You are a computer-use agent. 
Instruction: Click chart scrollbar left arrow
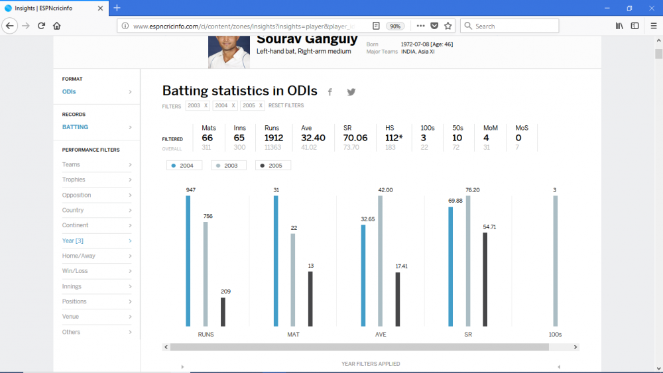coord(166,346)
